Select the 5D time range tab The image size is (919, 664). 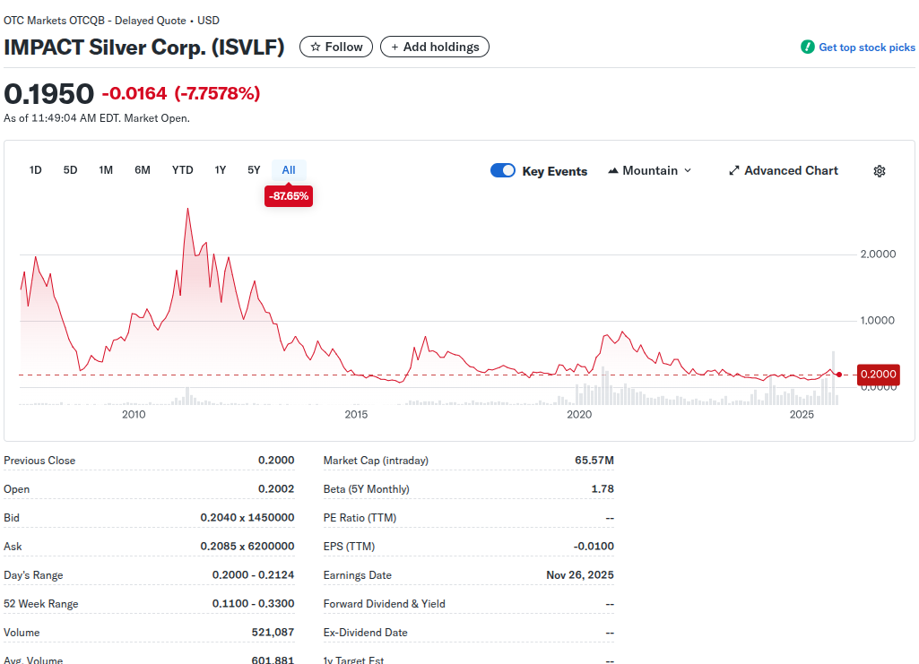click(x=70, y=170)
